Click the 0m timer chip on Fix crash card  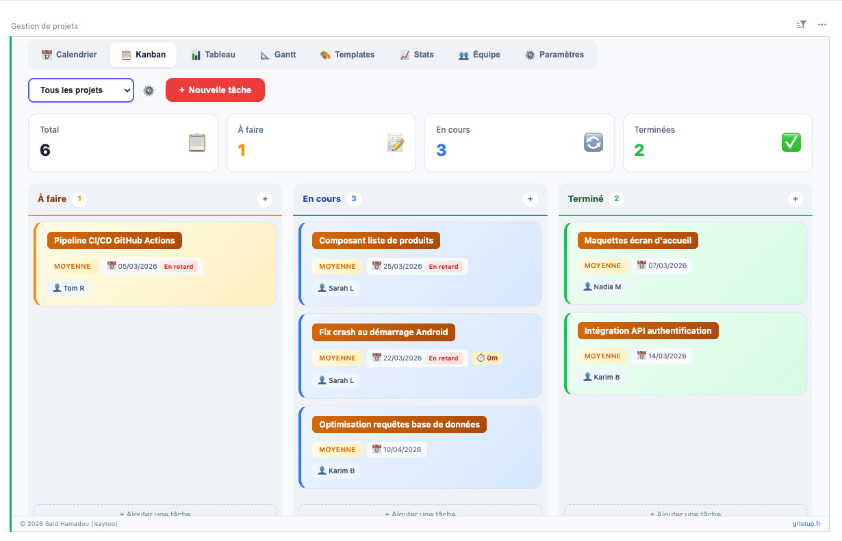coord(487,358)
